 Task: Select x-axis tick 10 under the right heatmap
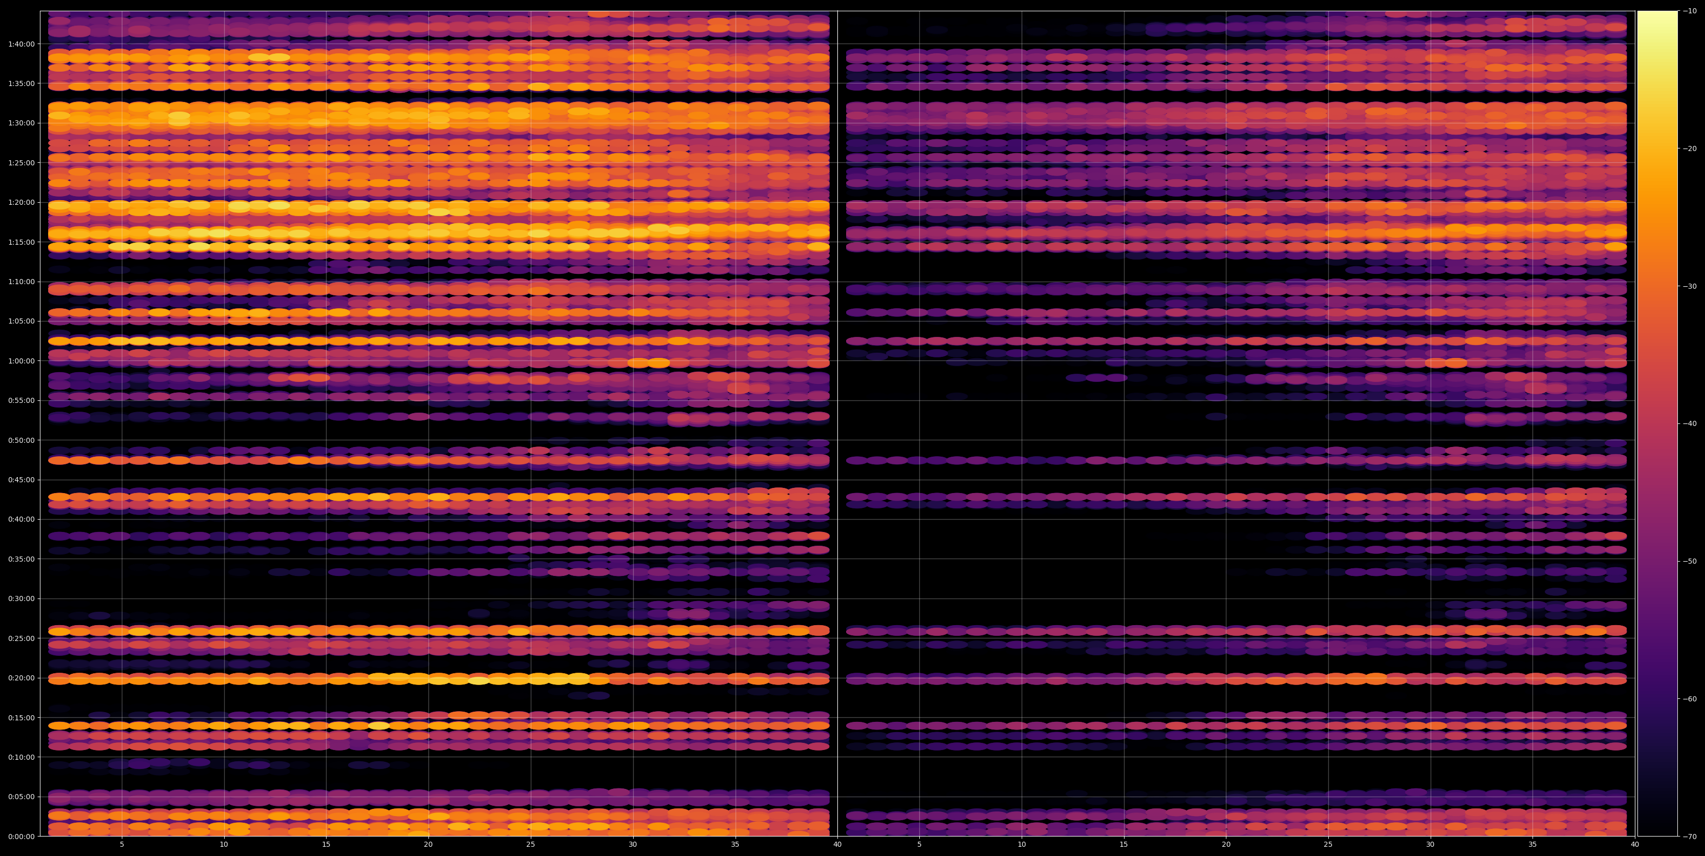click(x=1021, y=845)
